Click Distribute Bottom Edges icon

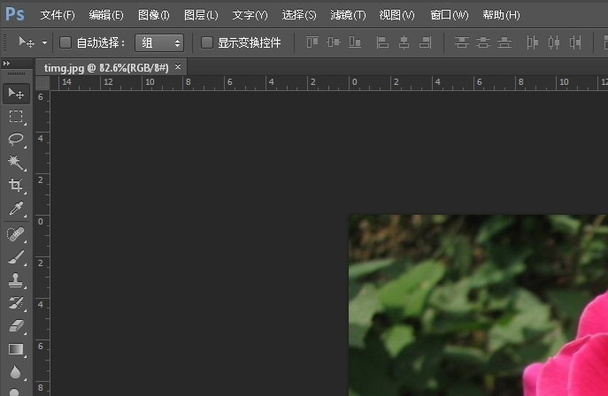click(504, 42)
